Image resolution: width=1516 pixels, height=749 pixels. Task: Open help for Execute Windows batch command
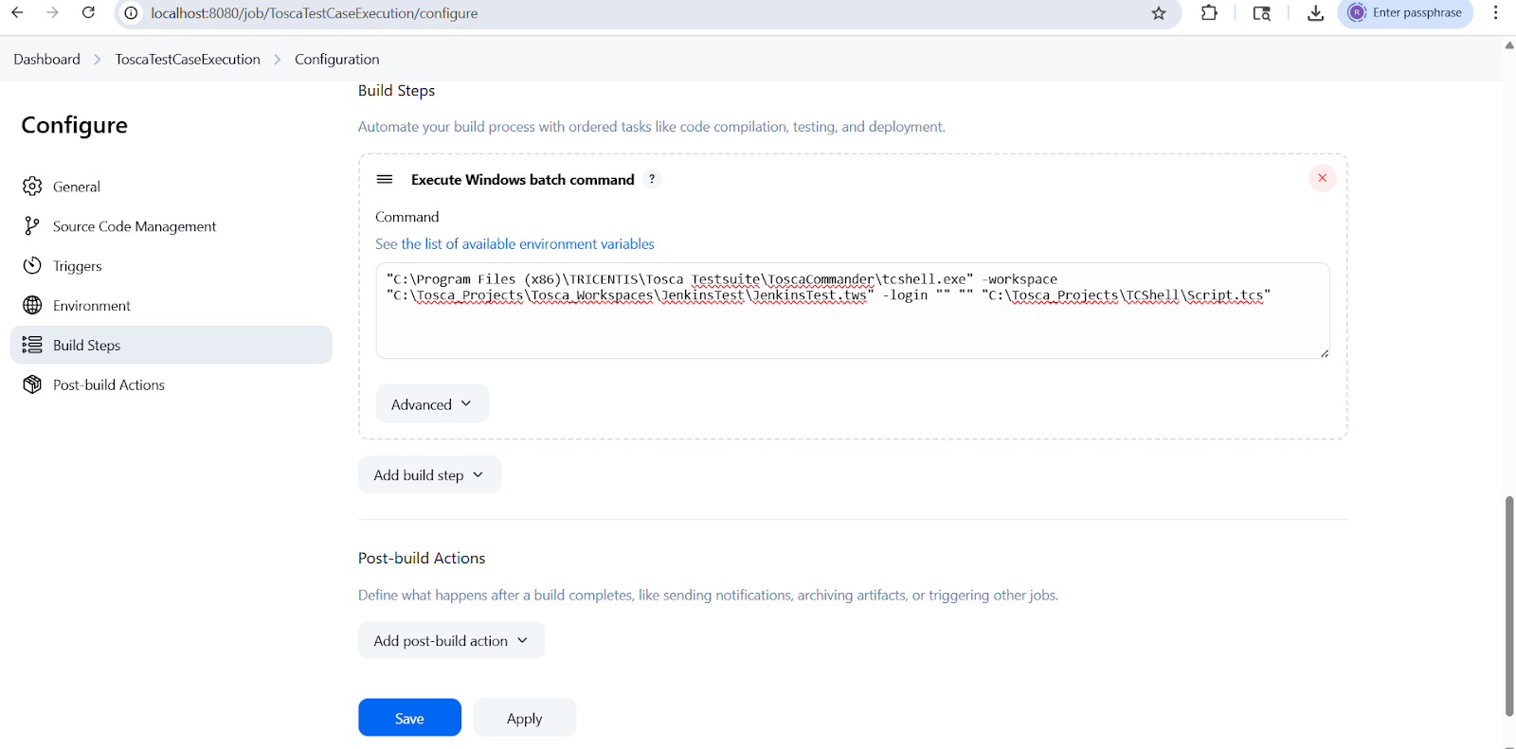652,180
